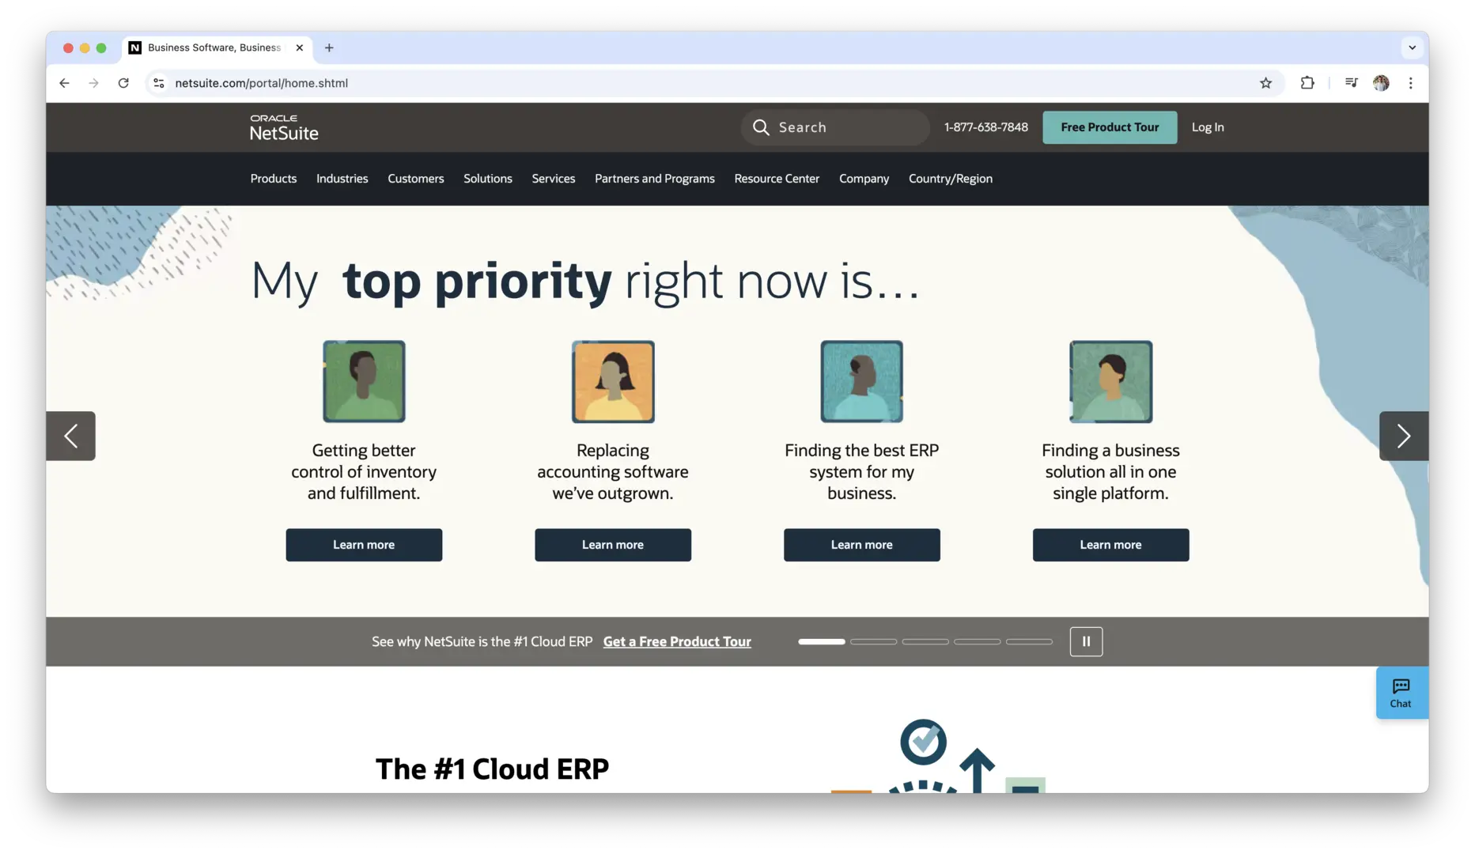This screenshot has width=1475, height=854.
Task: Bookmark this page with the star icon
Action: pos(1265,83)
